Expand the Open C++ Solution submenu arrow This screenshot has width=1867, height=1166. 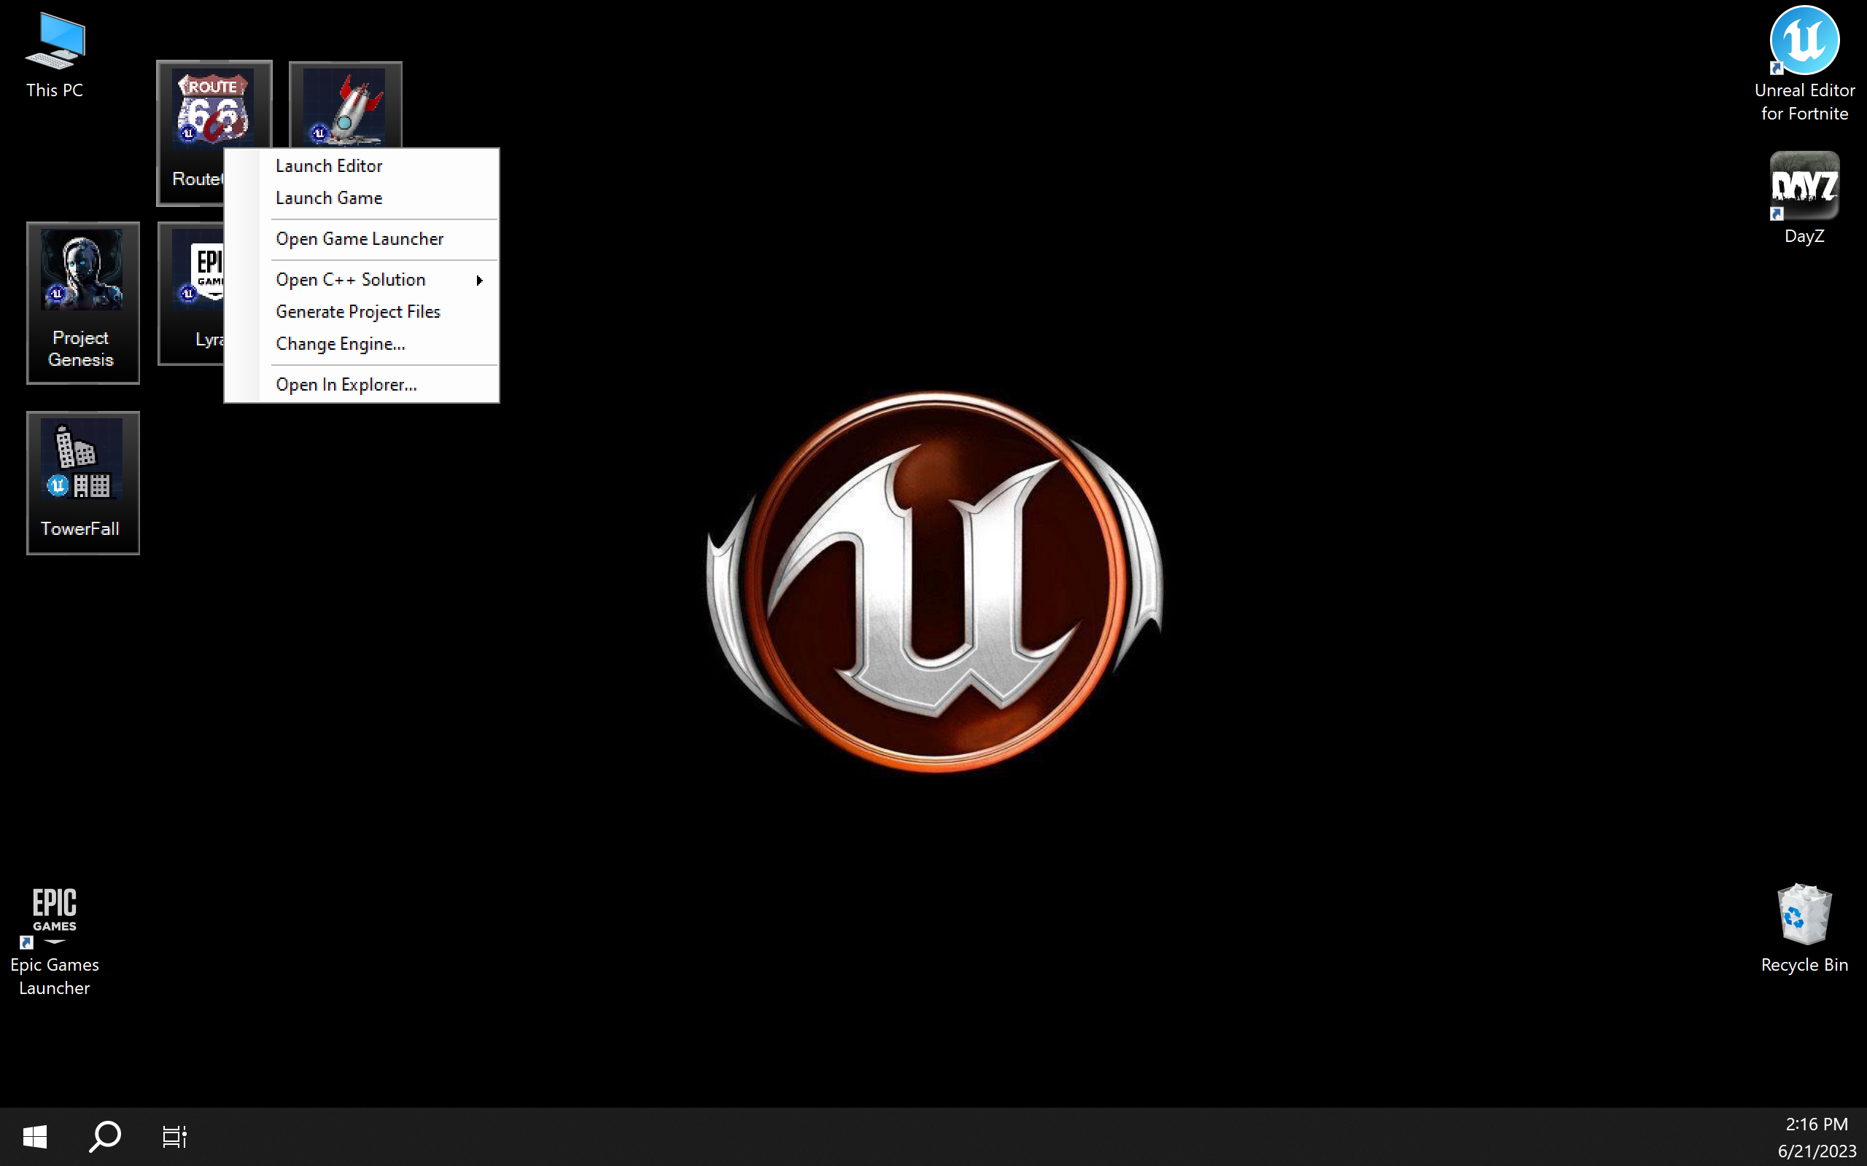tap(479, 280)
